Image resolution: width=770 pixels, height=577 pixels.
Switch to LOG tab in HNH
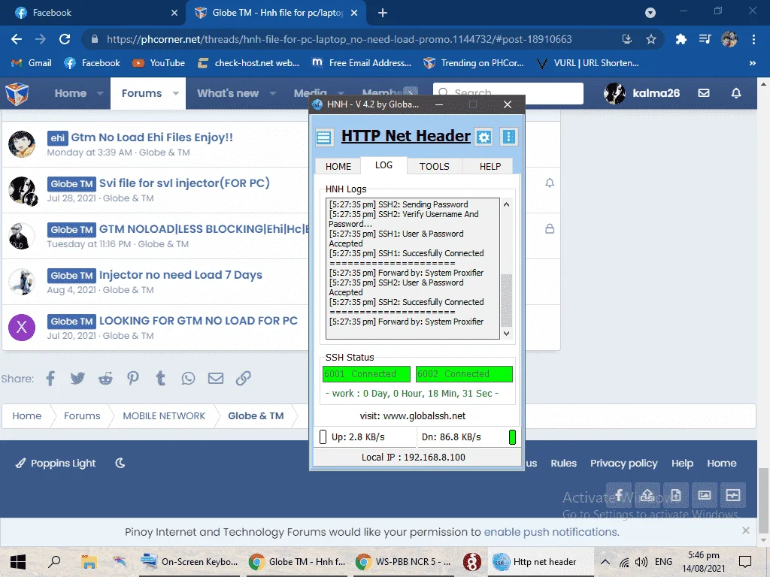click(x=383, y=165)
